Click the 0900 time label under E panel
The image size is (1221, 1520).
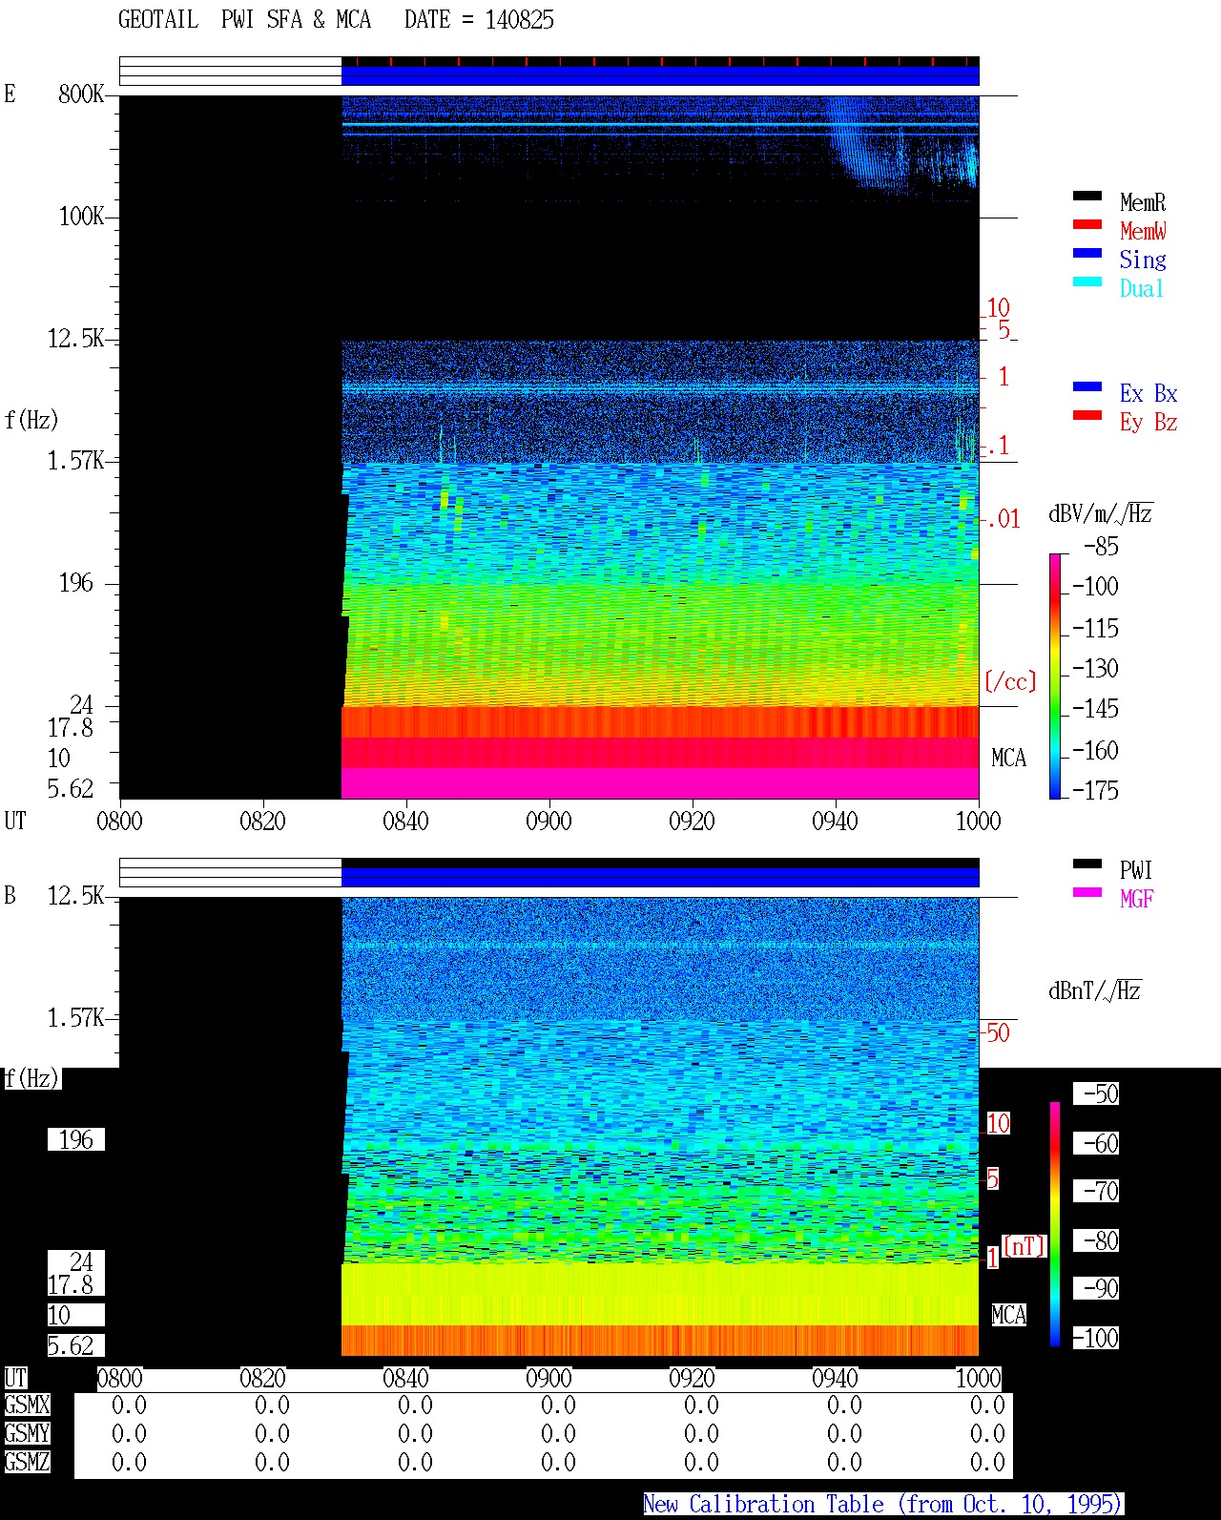click(548, 822)
